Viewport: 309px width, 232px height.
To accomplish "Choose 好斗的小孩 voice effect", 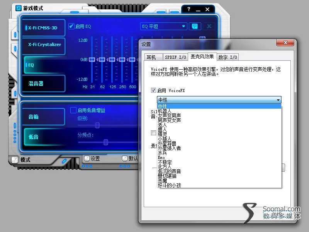I will [x=219, y=185].
